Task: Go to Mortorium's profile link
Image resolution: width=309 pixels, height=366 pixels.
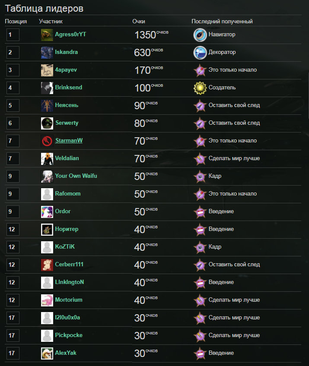Action: click(68, 300)
